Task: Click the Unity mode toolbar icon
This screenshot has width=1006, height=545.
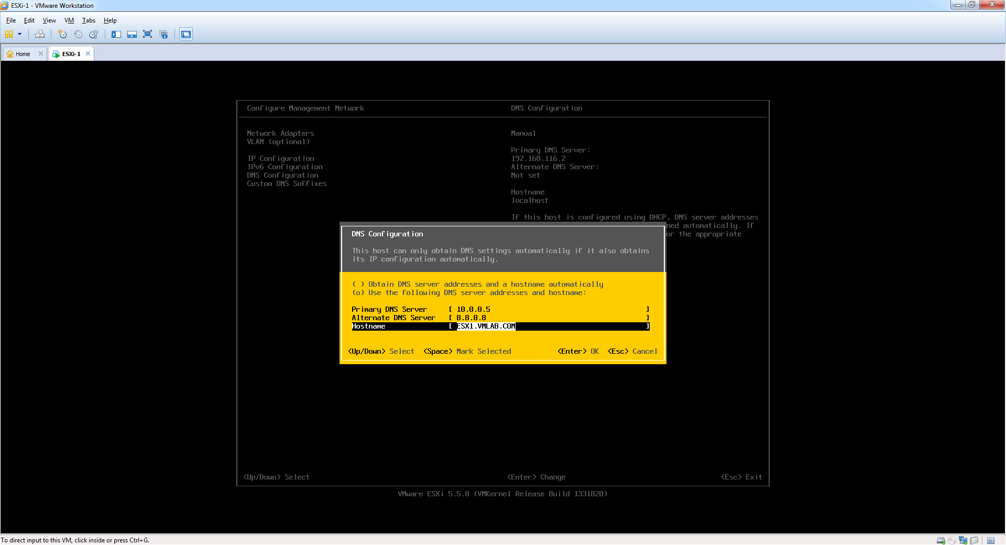Action: pos(164,34)
